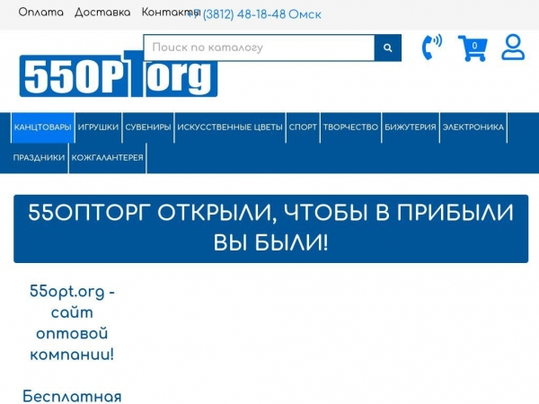Image resolution: width=539 pixels, height=404 pixels.
Task: Focus the catalog search field
Action: click(259, 48)
